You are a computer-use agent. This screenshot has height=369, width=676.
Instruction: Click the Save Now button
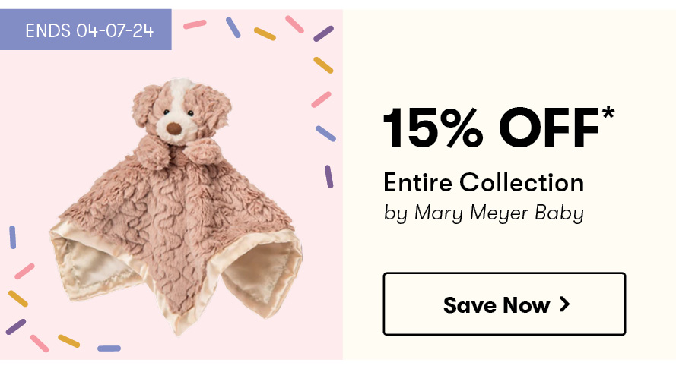coord(504,304)
